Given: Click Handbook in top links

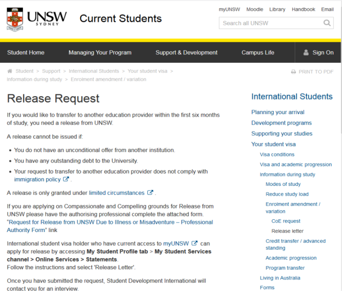Looking at the screenshot, I should click(303, 10).
